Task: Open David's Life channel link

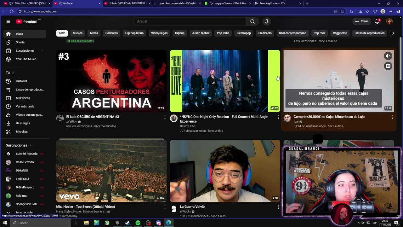Action: pyautogui.click(x=187, y=126)
